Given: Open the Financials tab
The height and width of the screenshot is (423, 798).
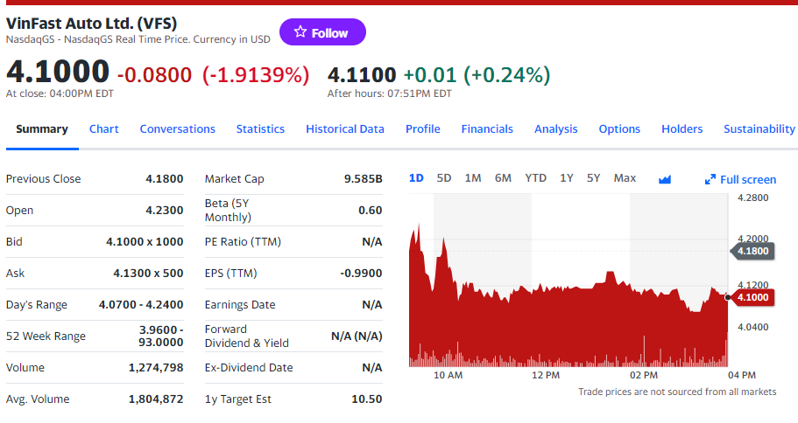Looking at the screenshot, I should pyautogui.click(x=487, y=128).
